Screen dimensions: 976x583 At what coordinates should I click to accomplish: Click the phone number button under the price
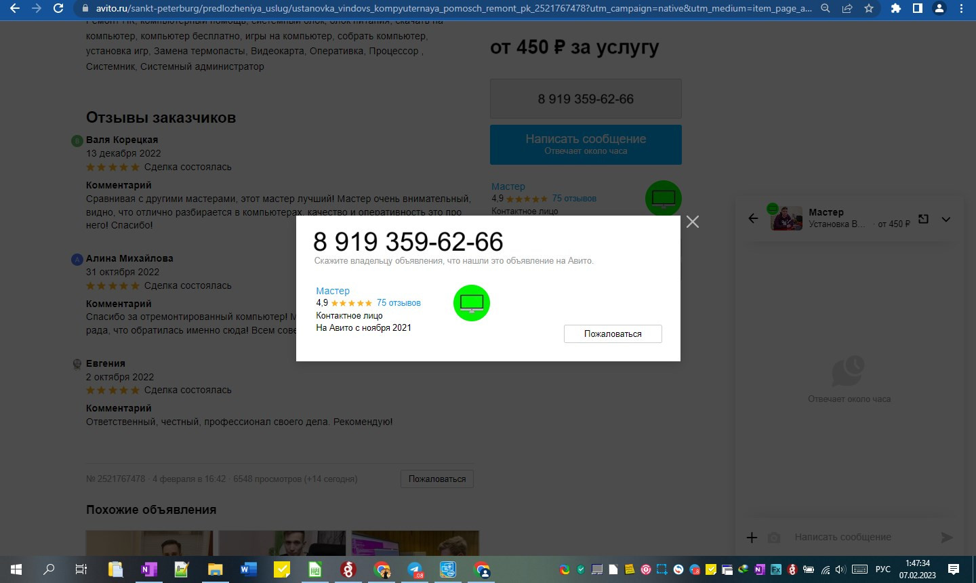tap(586, 99)
